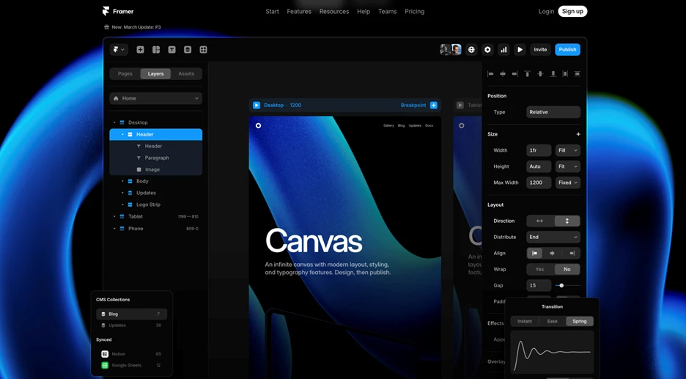Set Align to left
The height and width of the screenshot is (379, 686).
click(534, 254)
